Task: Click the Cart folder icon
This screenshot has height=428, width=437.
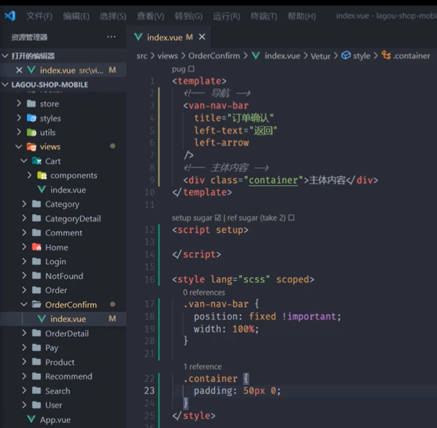Action: [x=37, y=161]
